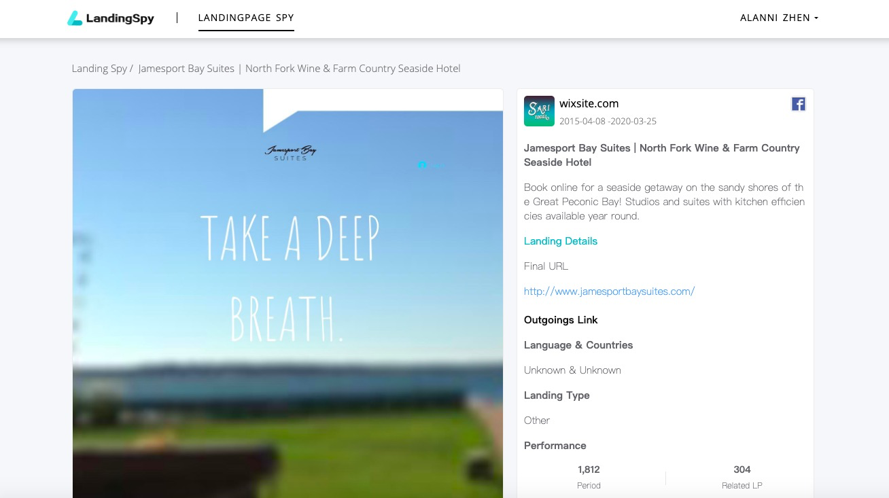This screenshot has height=498, width=889.
Task: Click the LandingSpy logo
Action: [111, 18]
